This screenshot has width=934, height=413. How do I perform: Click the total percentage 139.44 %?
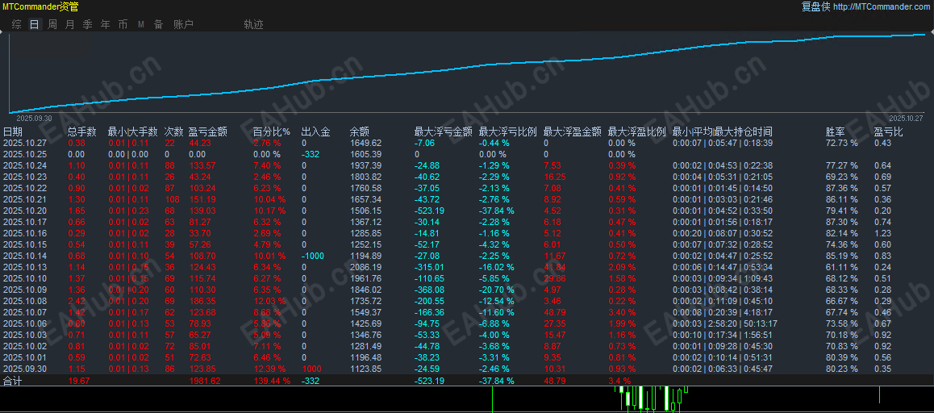coord(272,381)
